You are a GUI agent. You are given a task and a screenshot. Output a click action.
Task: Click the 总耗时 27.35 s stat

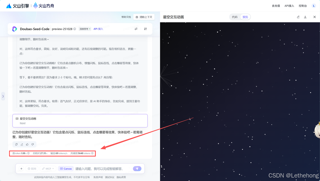pyautogui.click(x=40, y=153)
